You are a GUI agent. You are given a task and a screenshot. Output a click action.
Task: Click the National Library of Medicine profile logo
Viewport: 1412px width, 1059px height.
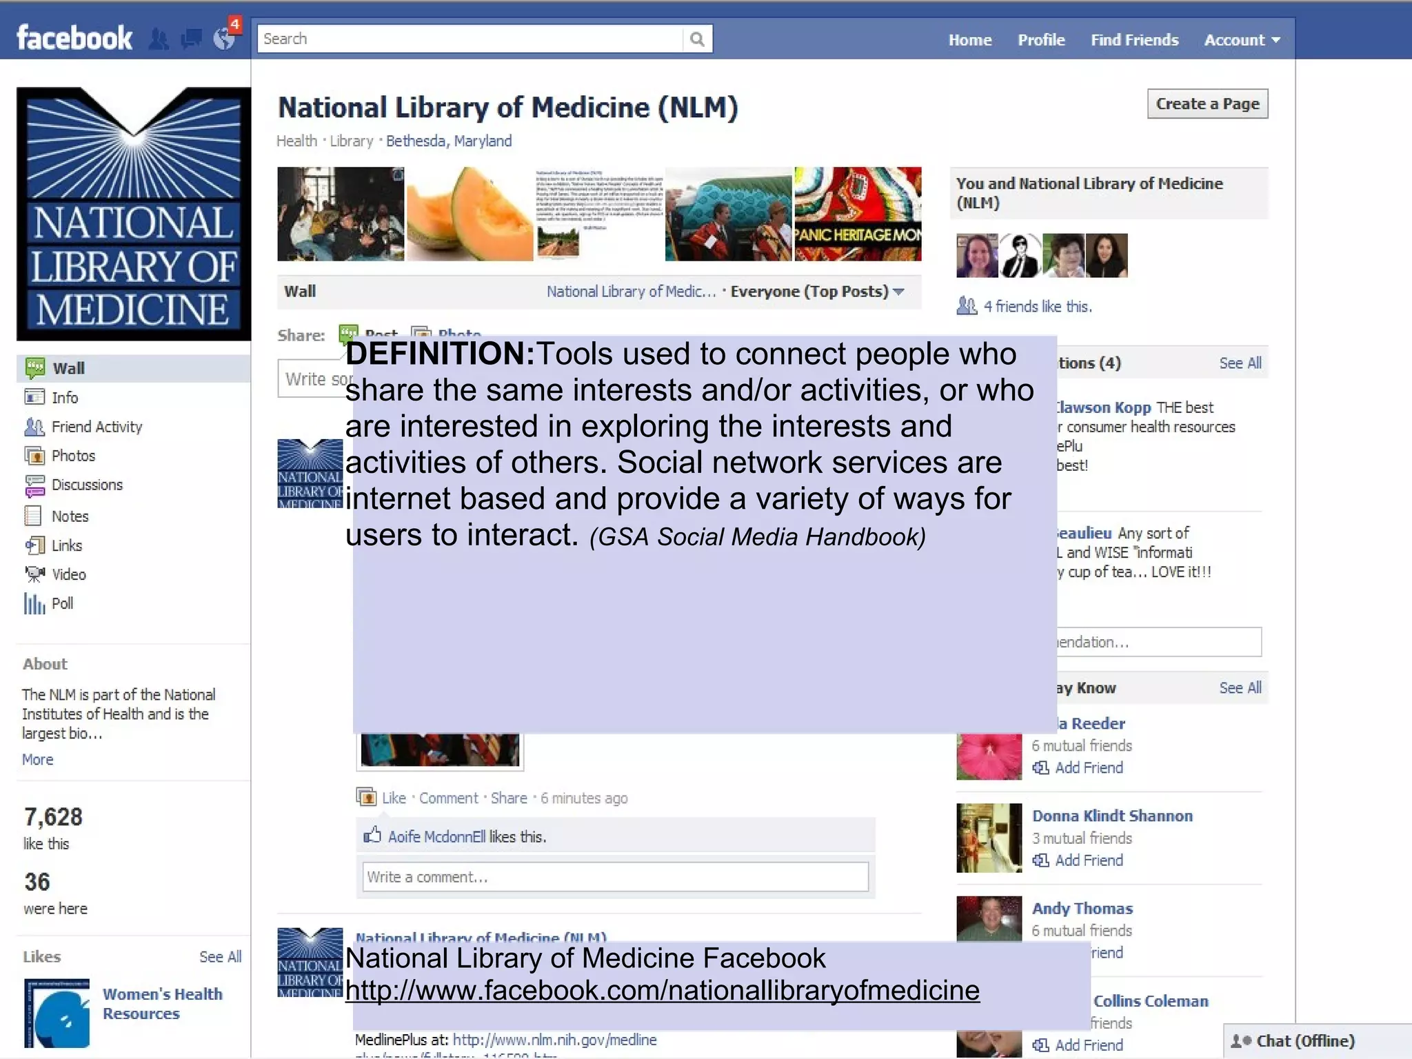[134, 214]
